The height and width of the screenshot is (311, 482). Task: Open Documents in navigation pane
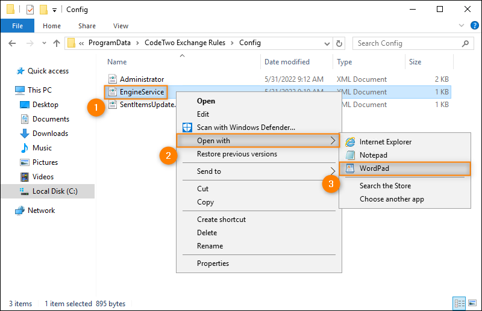pos(51,119)
